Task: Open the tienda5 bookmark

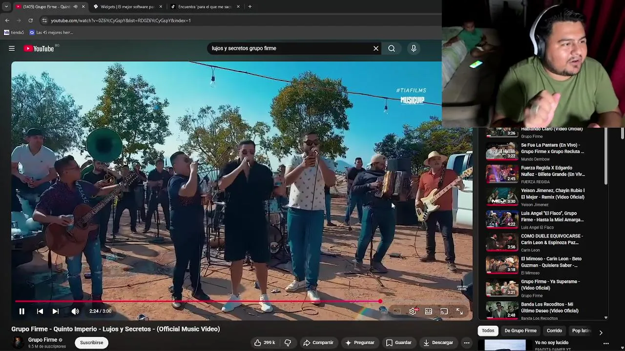Action: (x=14, y=33)
